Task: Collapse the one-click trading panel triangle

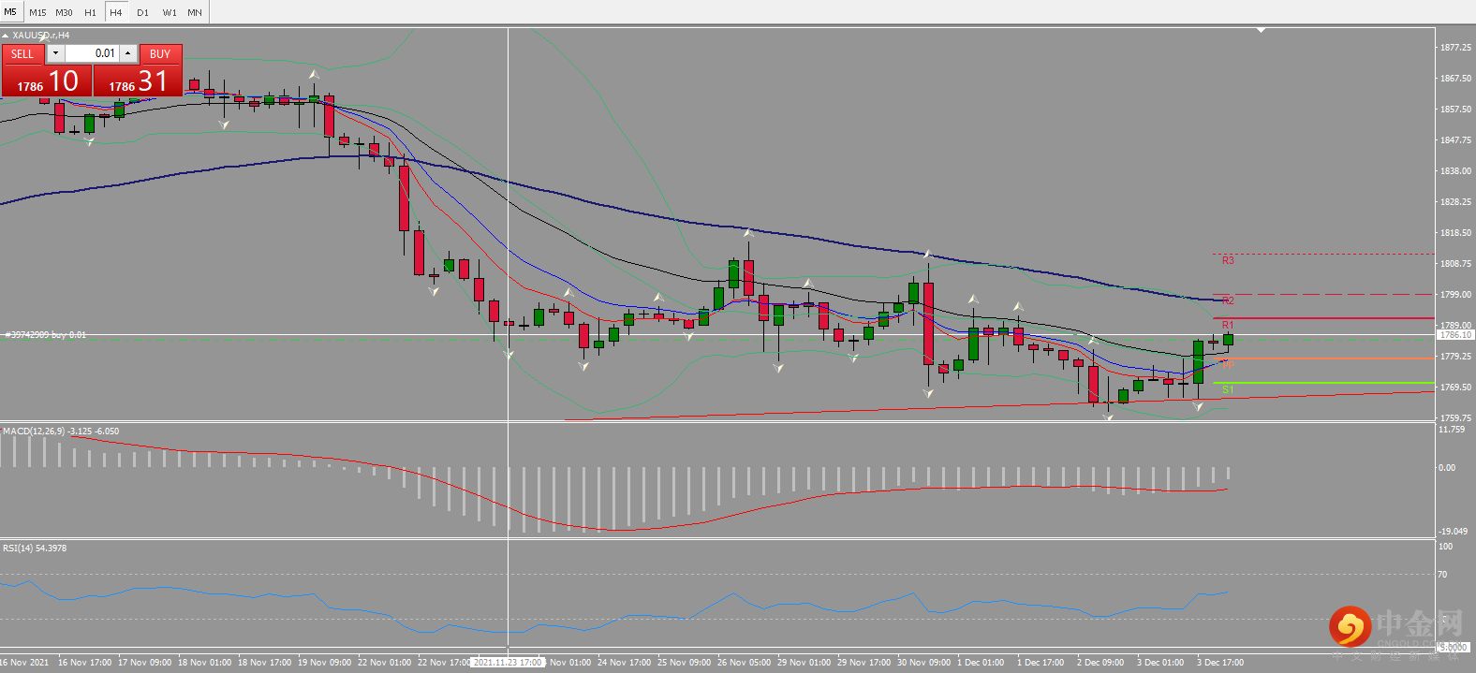Action: click(x=5, y=36)
